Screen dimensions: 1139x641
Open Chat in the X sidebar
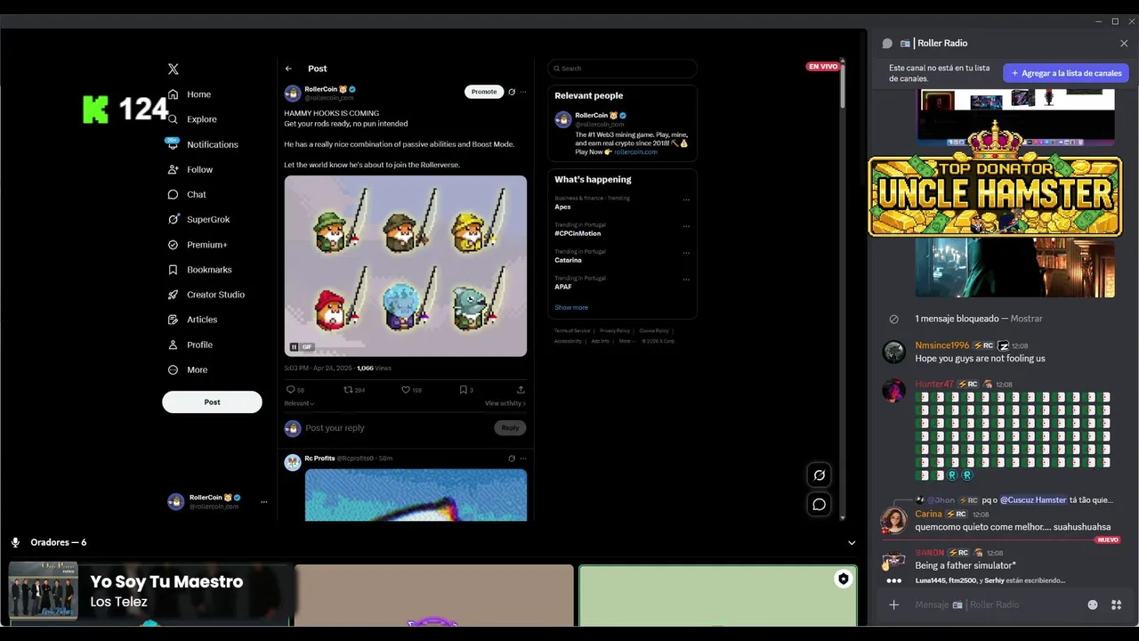point(187,194)
